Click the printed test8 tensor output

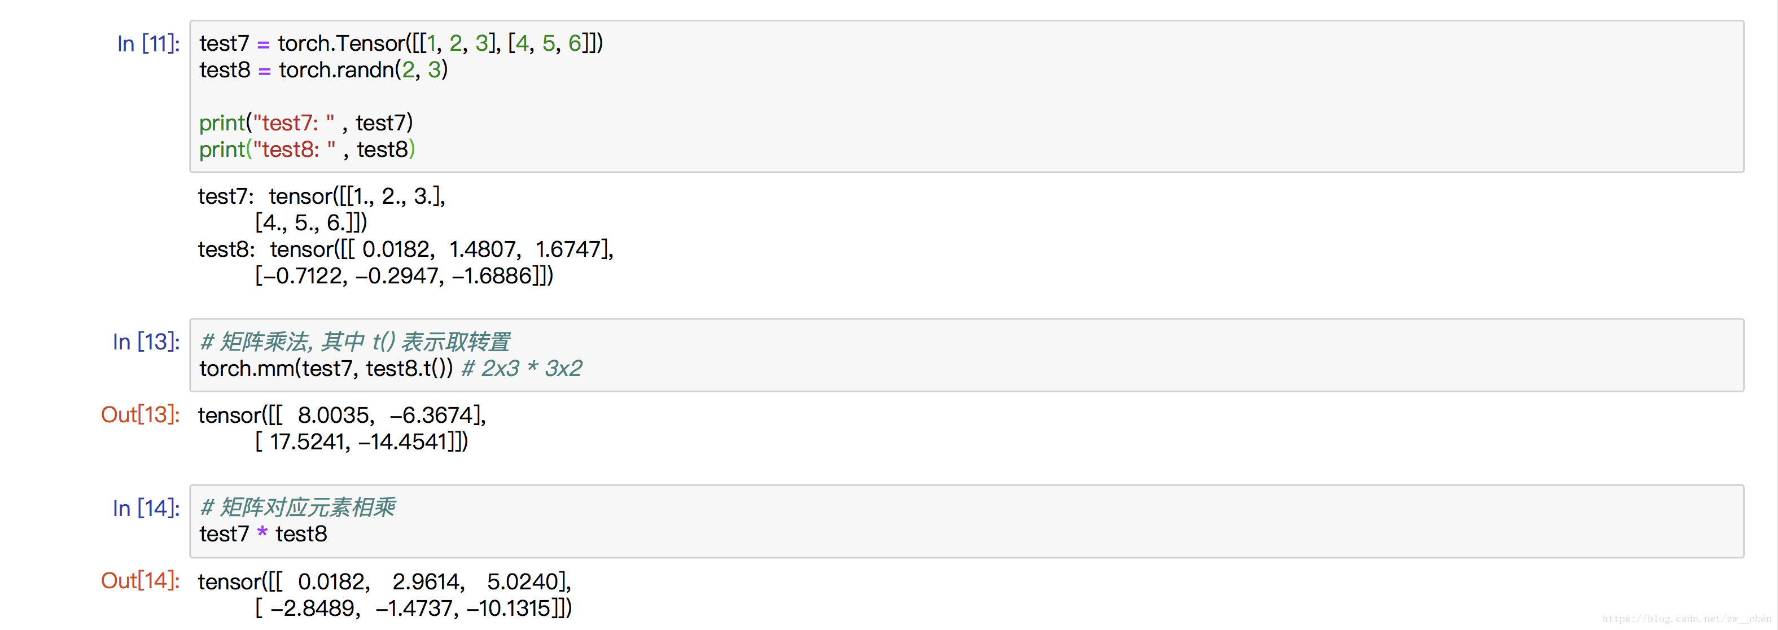click(406, 262)
